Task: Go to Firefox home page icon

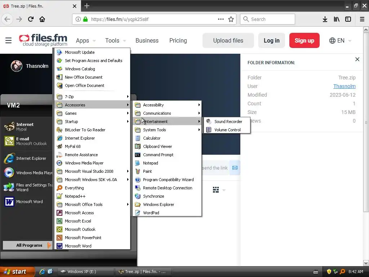Action: coord(42,19)
